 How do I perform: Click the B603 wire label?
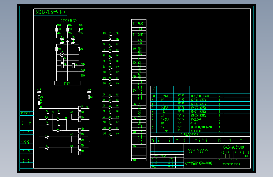pos(70,25)
